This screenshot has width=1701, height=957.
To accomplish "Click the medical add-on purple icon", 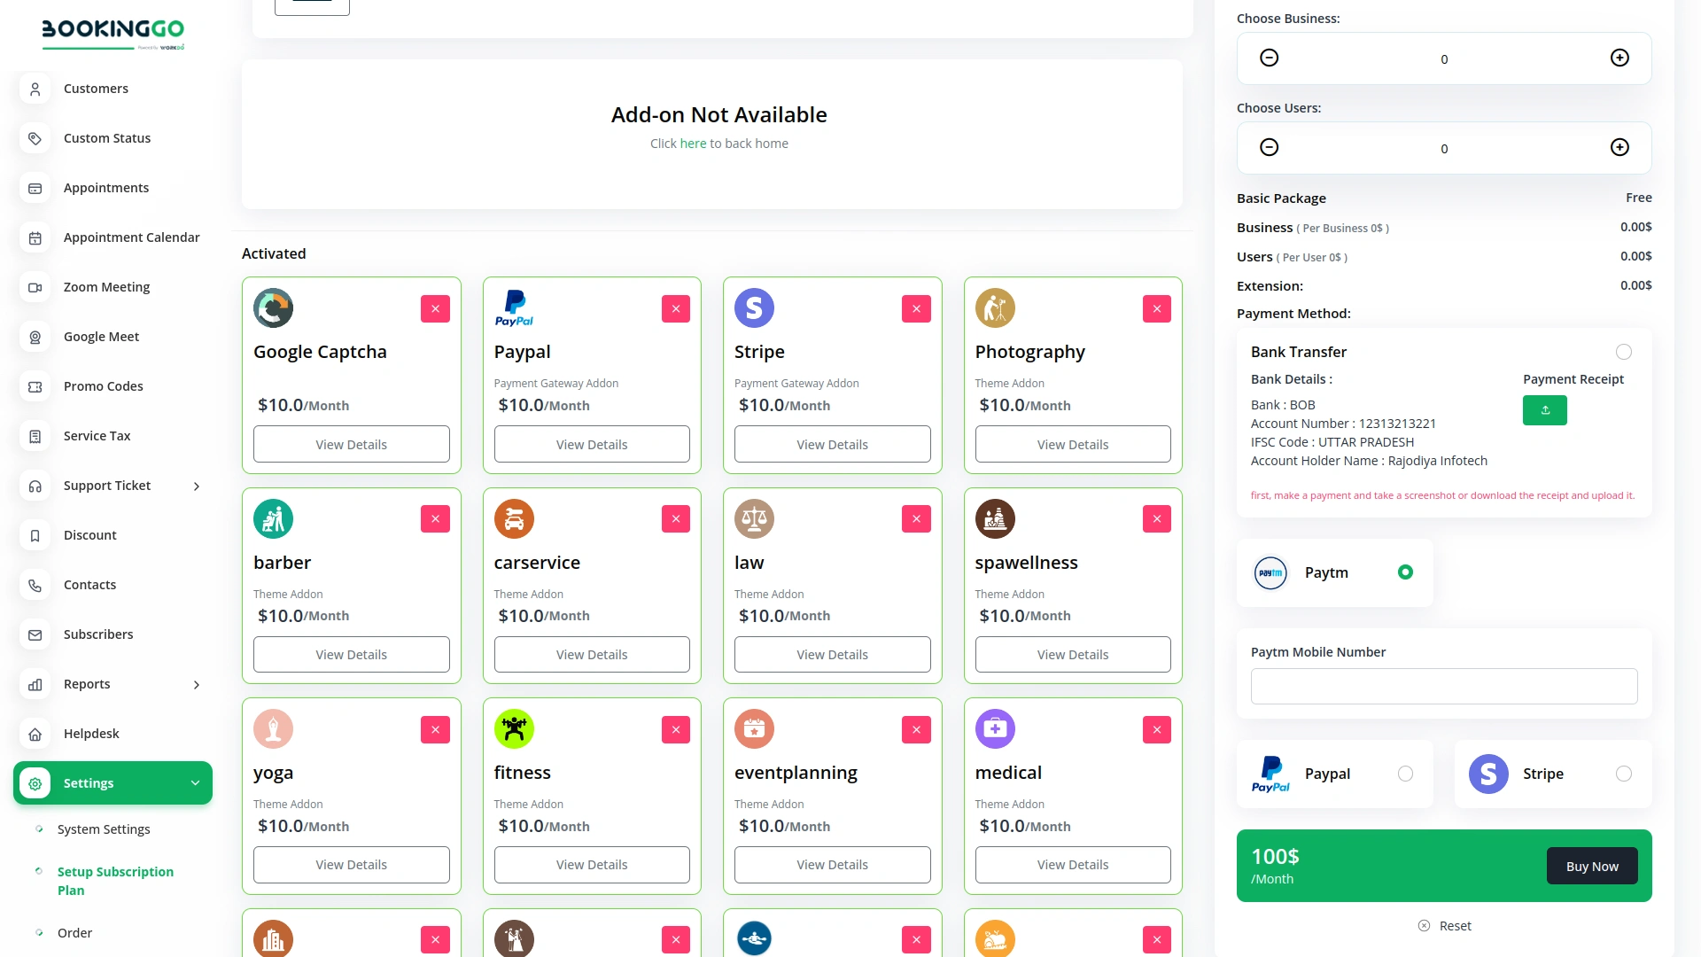I will point(995,729).
